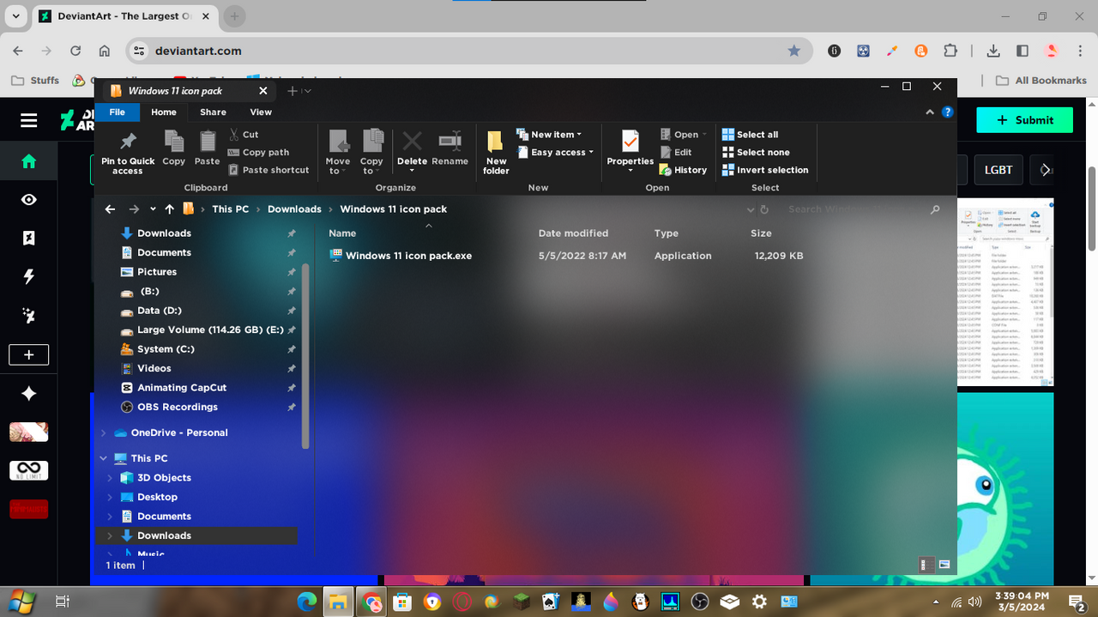Click Invert selection in the ribbon
This screenshot has height=617, width=1098.
[765, 170]
